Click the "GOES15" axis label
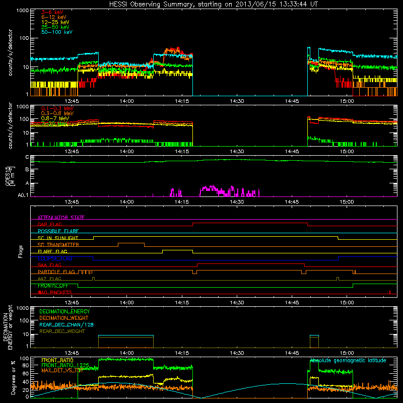 pyautogui.click(x=8, y=176)
